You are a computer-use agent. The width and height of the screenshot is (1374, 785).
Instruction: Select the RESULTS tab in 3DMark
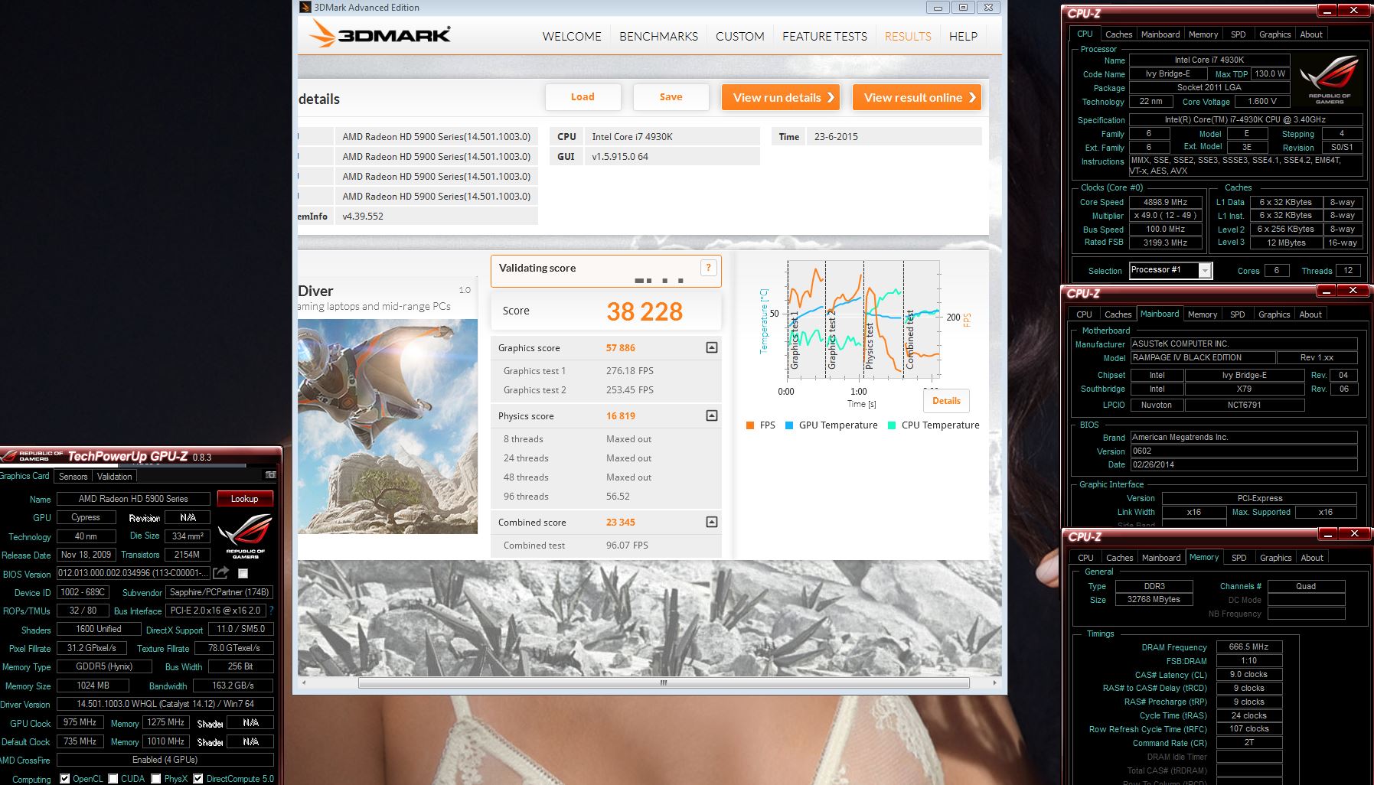(x=908, y=36)
